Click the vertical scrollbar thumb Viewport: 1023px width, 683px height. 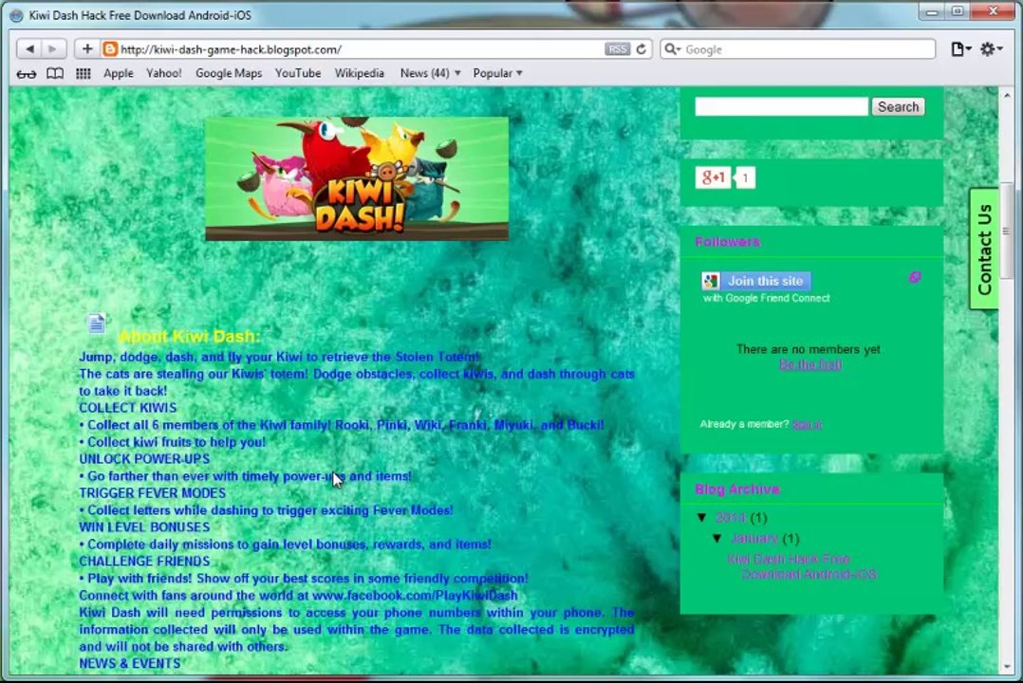tap(1006, 232)
